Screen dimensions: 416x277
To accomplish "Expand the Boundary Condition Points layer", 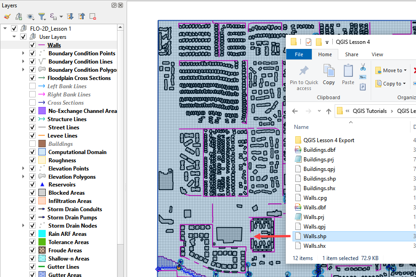I will (23, 53).
